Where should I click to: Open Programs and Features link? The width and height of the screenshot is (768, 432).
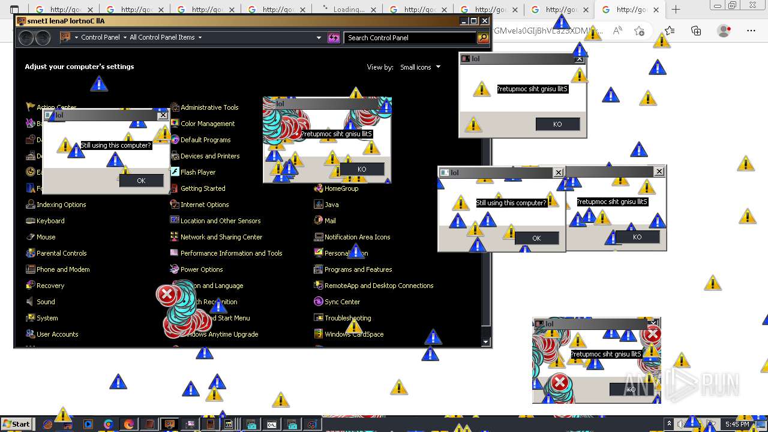(358, 269)
